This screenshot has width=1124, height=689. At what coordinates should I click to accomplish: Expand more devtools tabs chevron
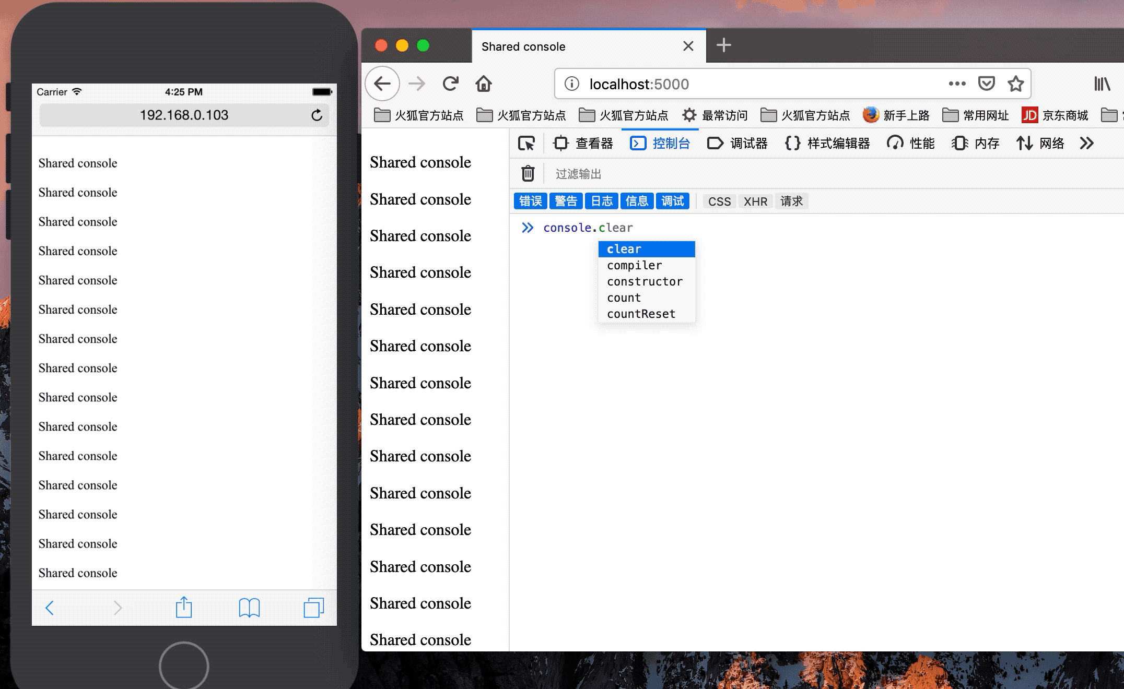point(1086,143)
